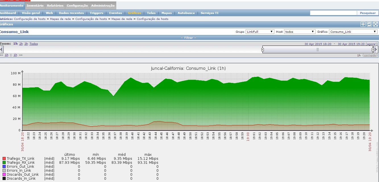Image resolution: width=379 pixels, height=182 pixels.
Task: Click the right resize handle of time slider
Action: pos(373,50)
